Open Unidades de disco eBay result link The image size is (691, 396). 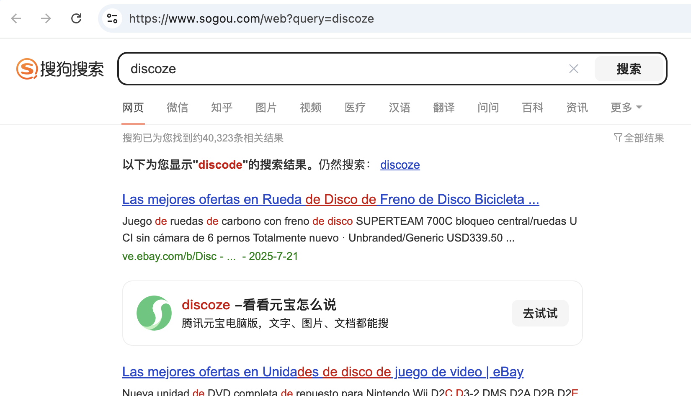(x=322, y=372)
